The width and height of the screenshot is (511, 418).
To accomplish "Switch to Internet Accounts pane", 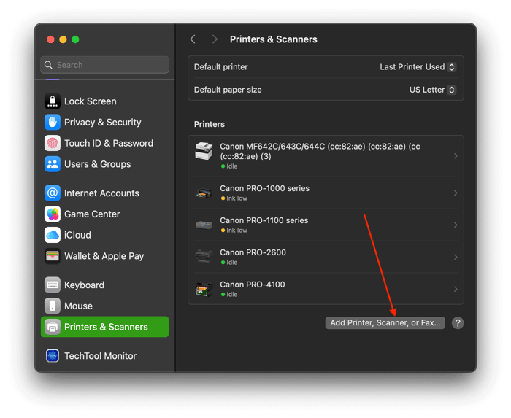I will point(101,193).
